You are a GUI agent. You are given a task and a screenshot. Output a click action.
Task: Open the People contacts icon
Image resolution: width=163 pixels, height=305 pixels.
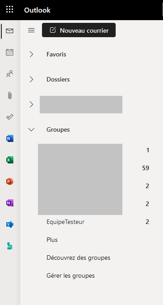9,74
